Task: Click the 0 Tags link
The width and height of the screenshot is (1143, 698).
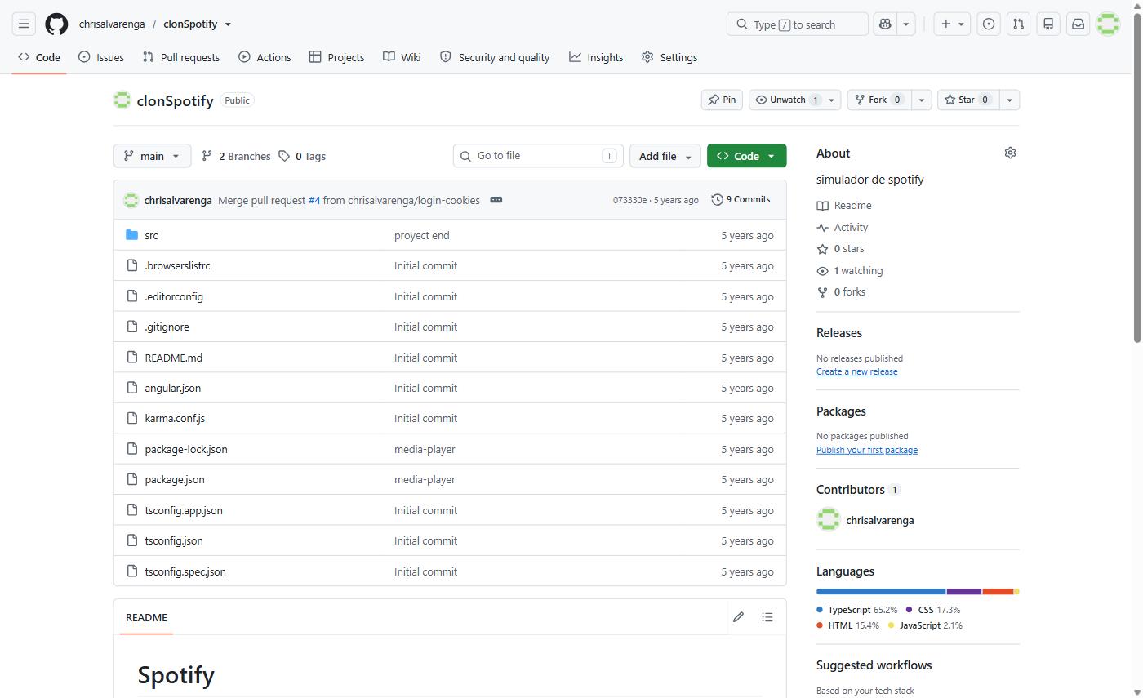Action: point(302,156)
